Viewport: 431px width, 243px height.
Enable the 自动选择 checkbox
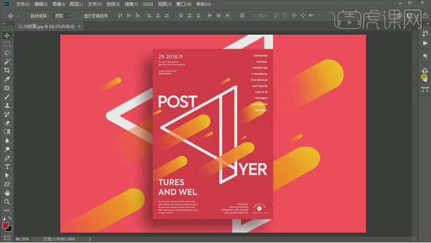26,15
